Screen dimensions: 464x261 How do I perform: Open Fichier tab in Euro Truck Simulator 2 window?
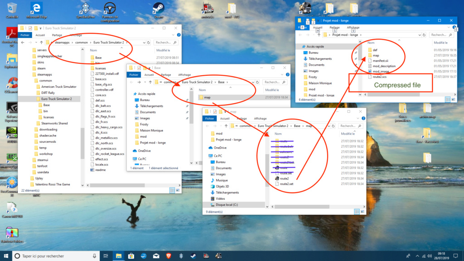pos(25,35)
